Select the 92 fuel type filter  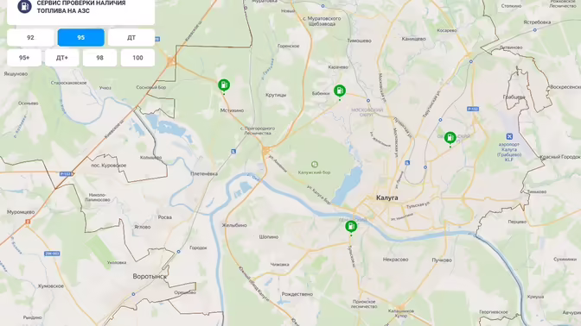click(x=30, y=37)
